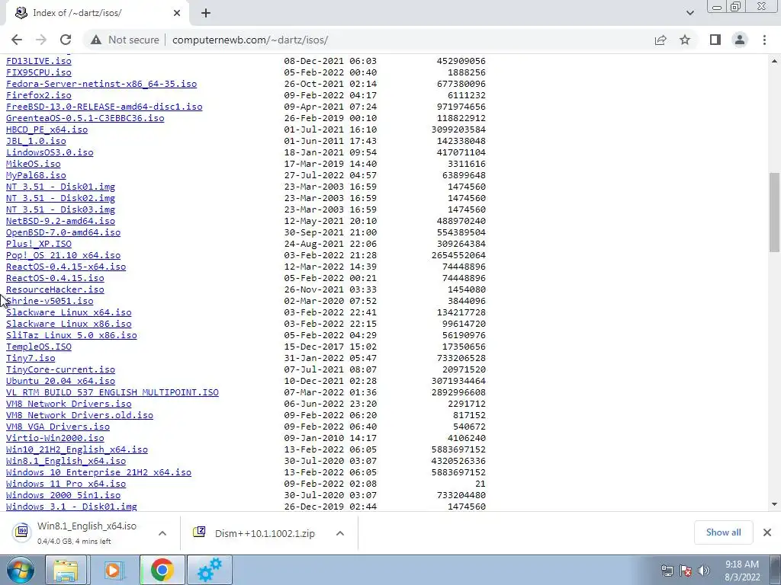Viewport: 781px width, 585px height.
Task: Click the ResourceHacker.iso link
Action: tap(55, 289)
